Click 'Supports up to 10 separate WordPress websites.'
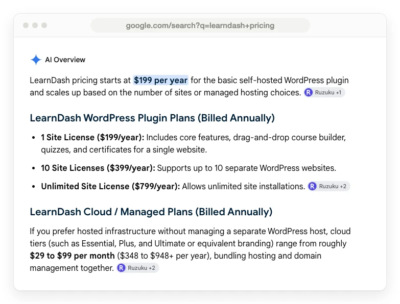Screen dimensions: 400x304 247,168
